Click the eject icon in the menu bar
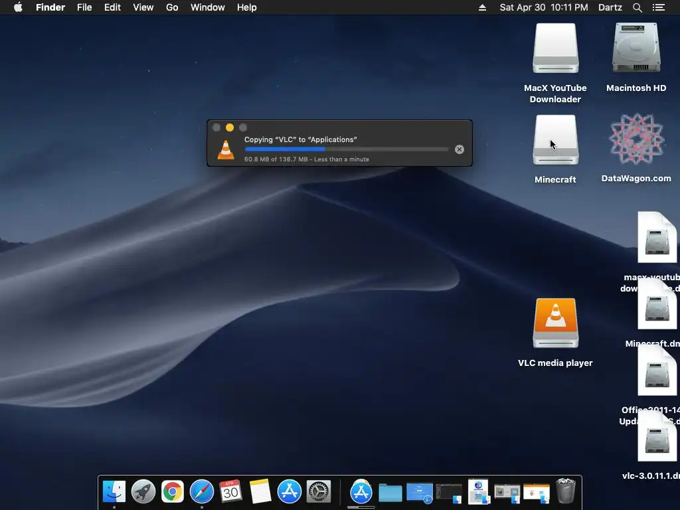This screenshot has height=510, width=680. [482, 7]
